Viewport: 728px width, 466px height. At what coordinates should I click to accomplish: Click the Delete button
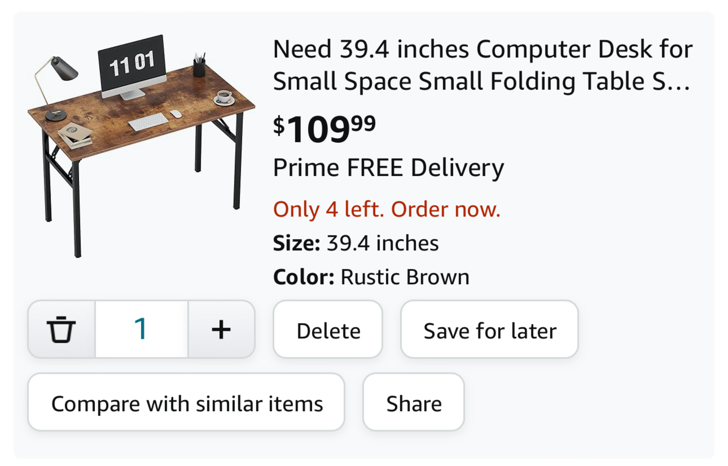point(328,329)
